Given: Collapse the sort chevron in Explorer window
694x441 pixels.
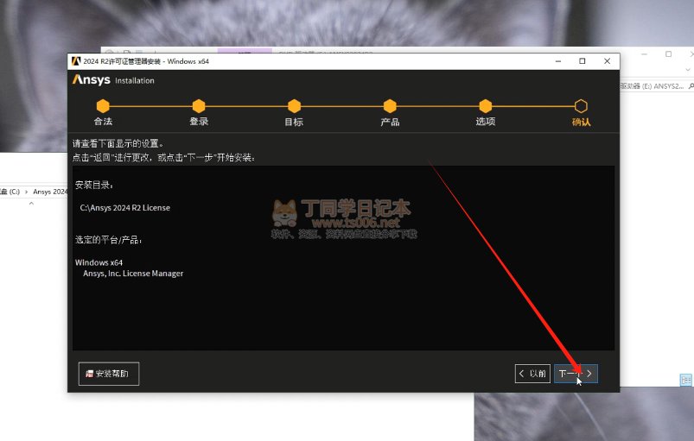Looking at the screenshot, I should click(x=31, y=204).
